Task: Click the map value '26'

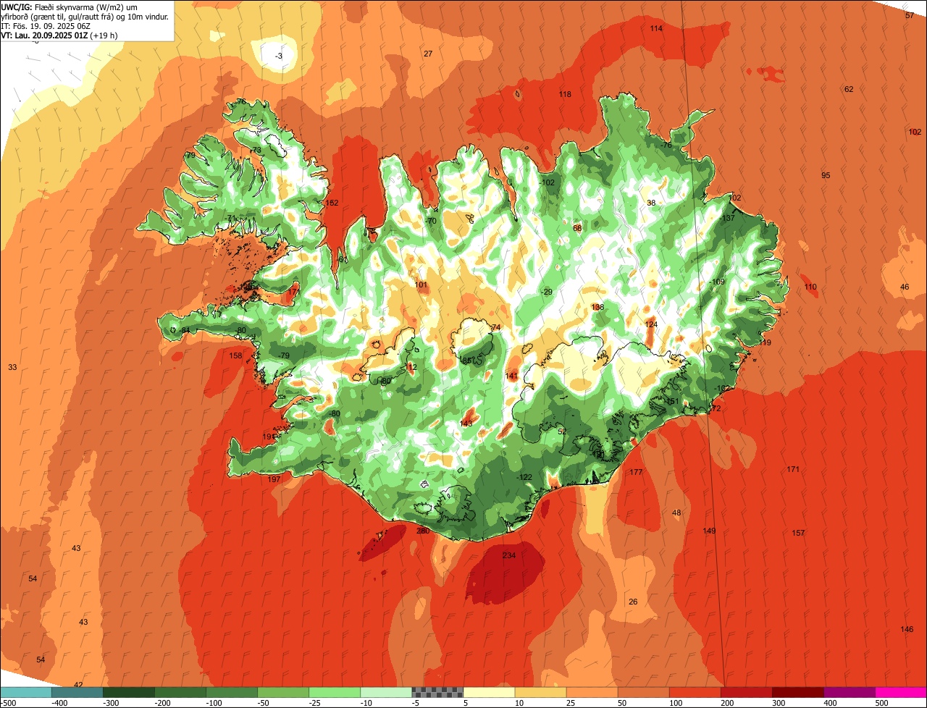Action: tap(633, 602)
